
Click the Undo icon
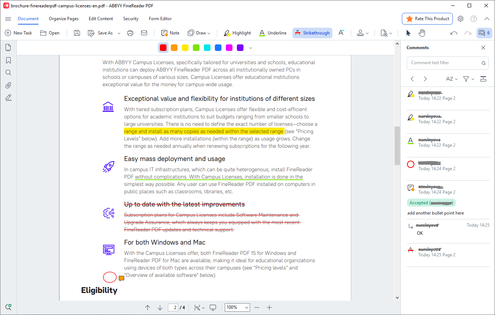coord(454,33)
